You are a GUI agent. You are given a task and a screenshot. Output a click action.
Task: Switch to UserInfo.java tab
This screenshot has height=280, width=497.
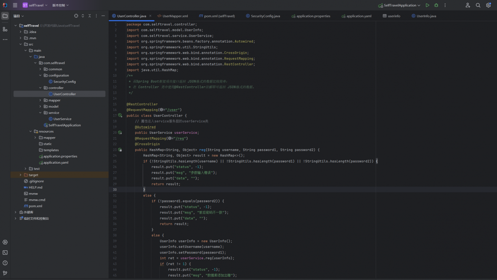[x=424, y=16]
